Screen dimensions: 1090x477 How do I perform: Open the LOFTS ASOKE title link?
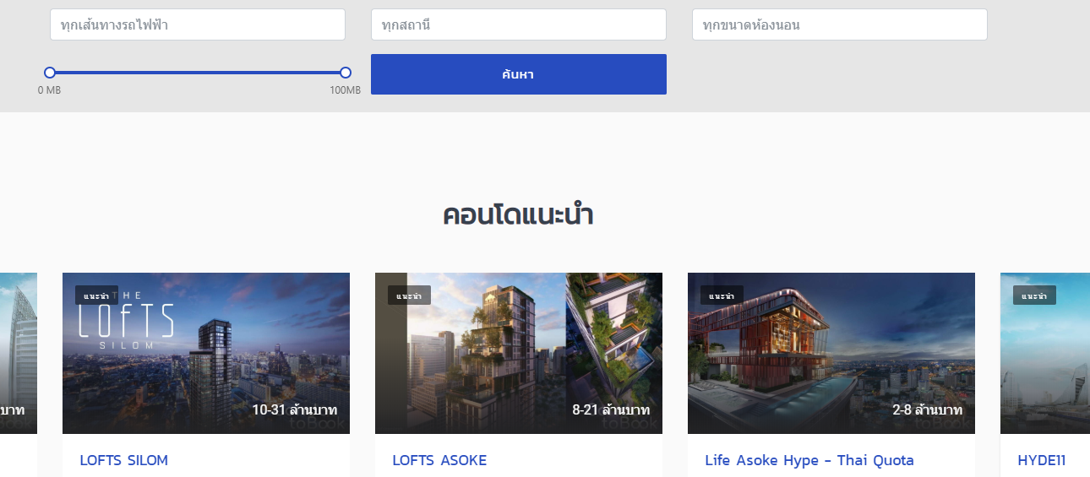(x=439, y=460)
